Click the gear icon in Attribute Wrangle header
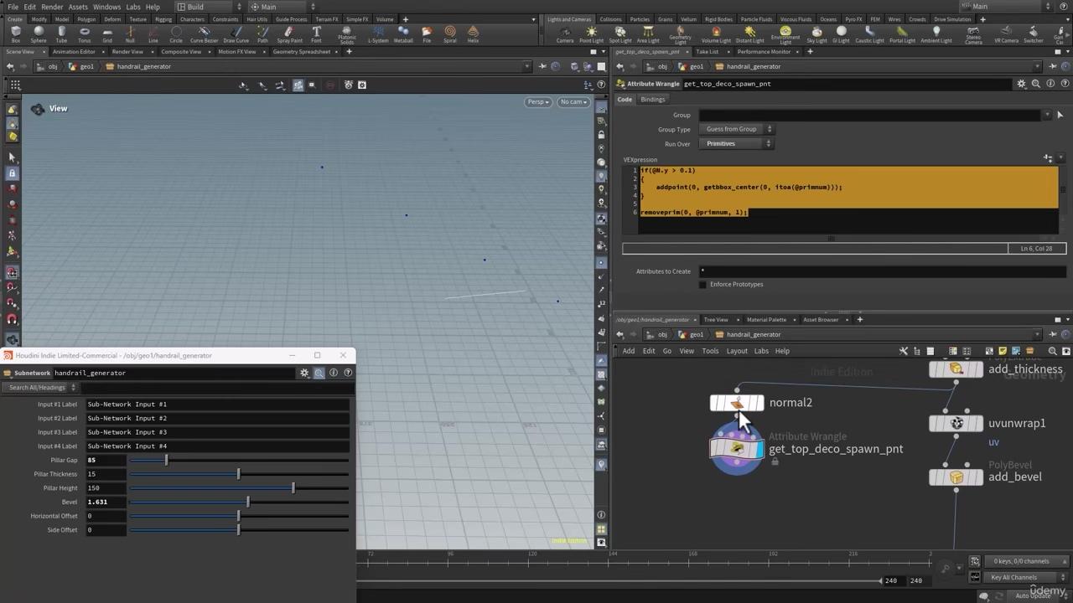The image size is (1073, 603). [x=1021, y=84]
